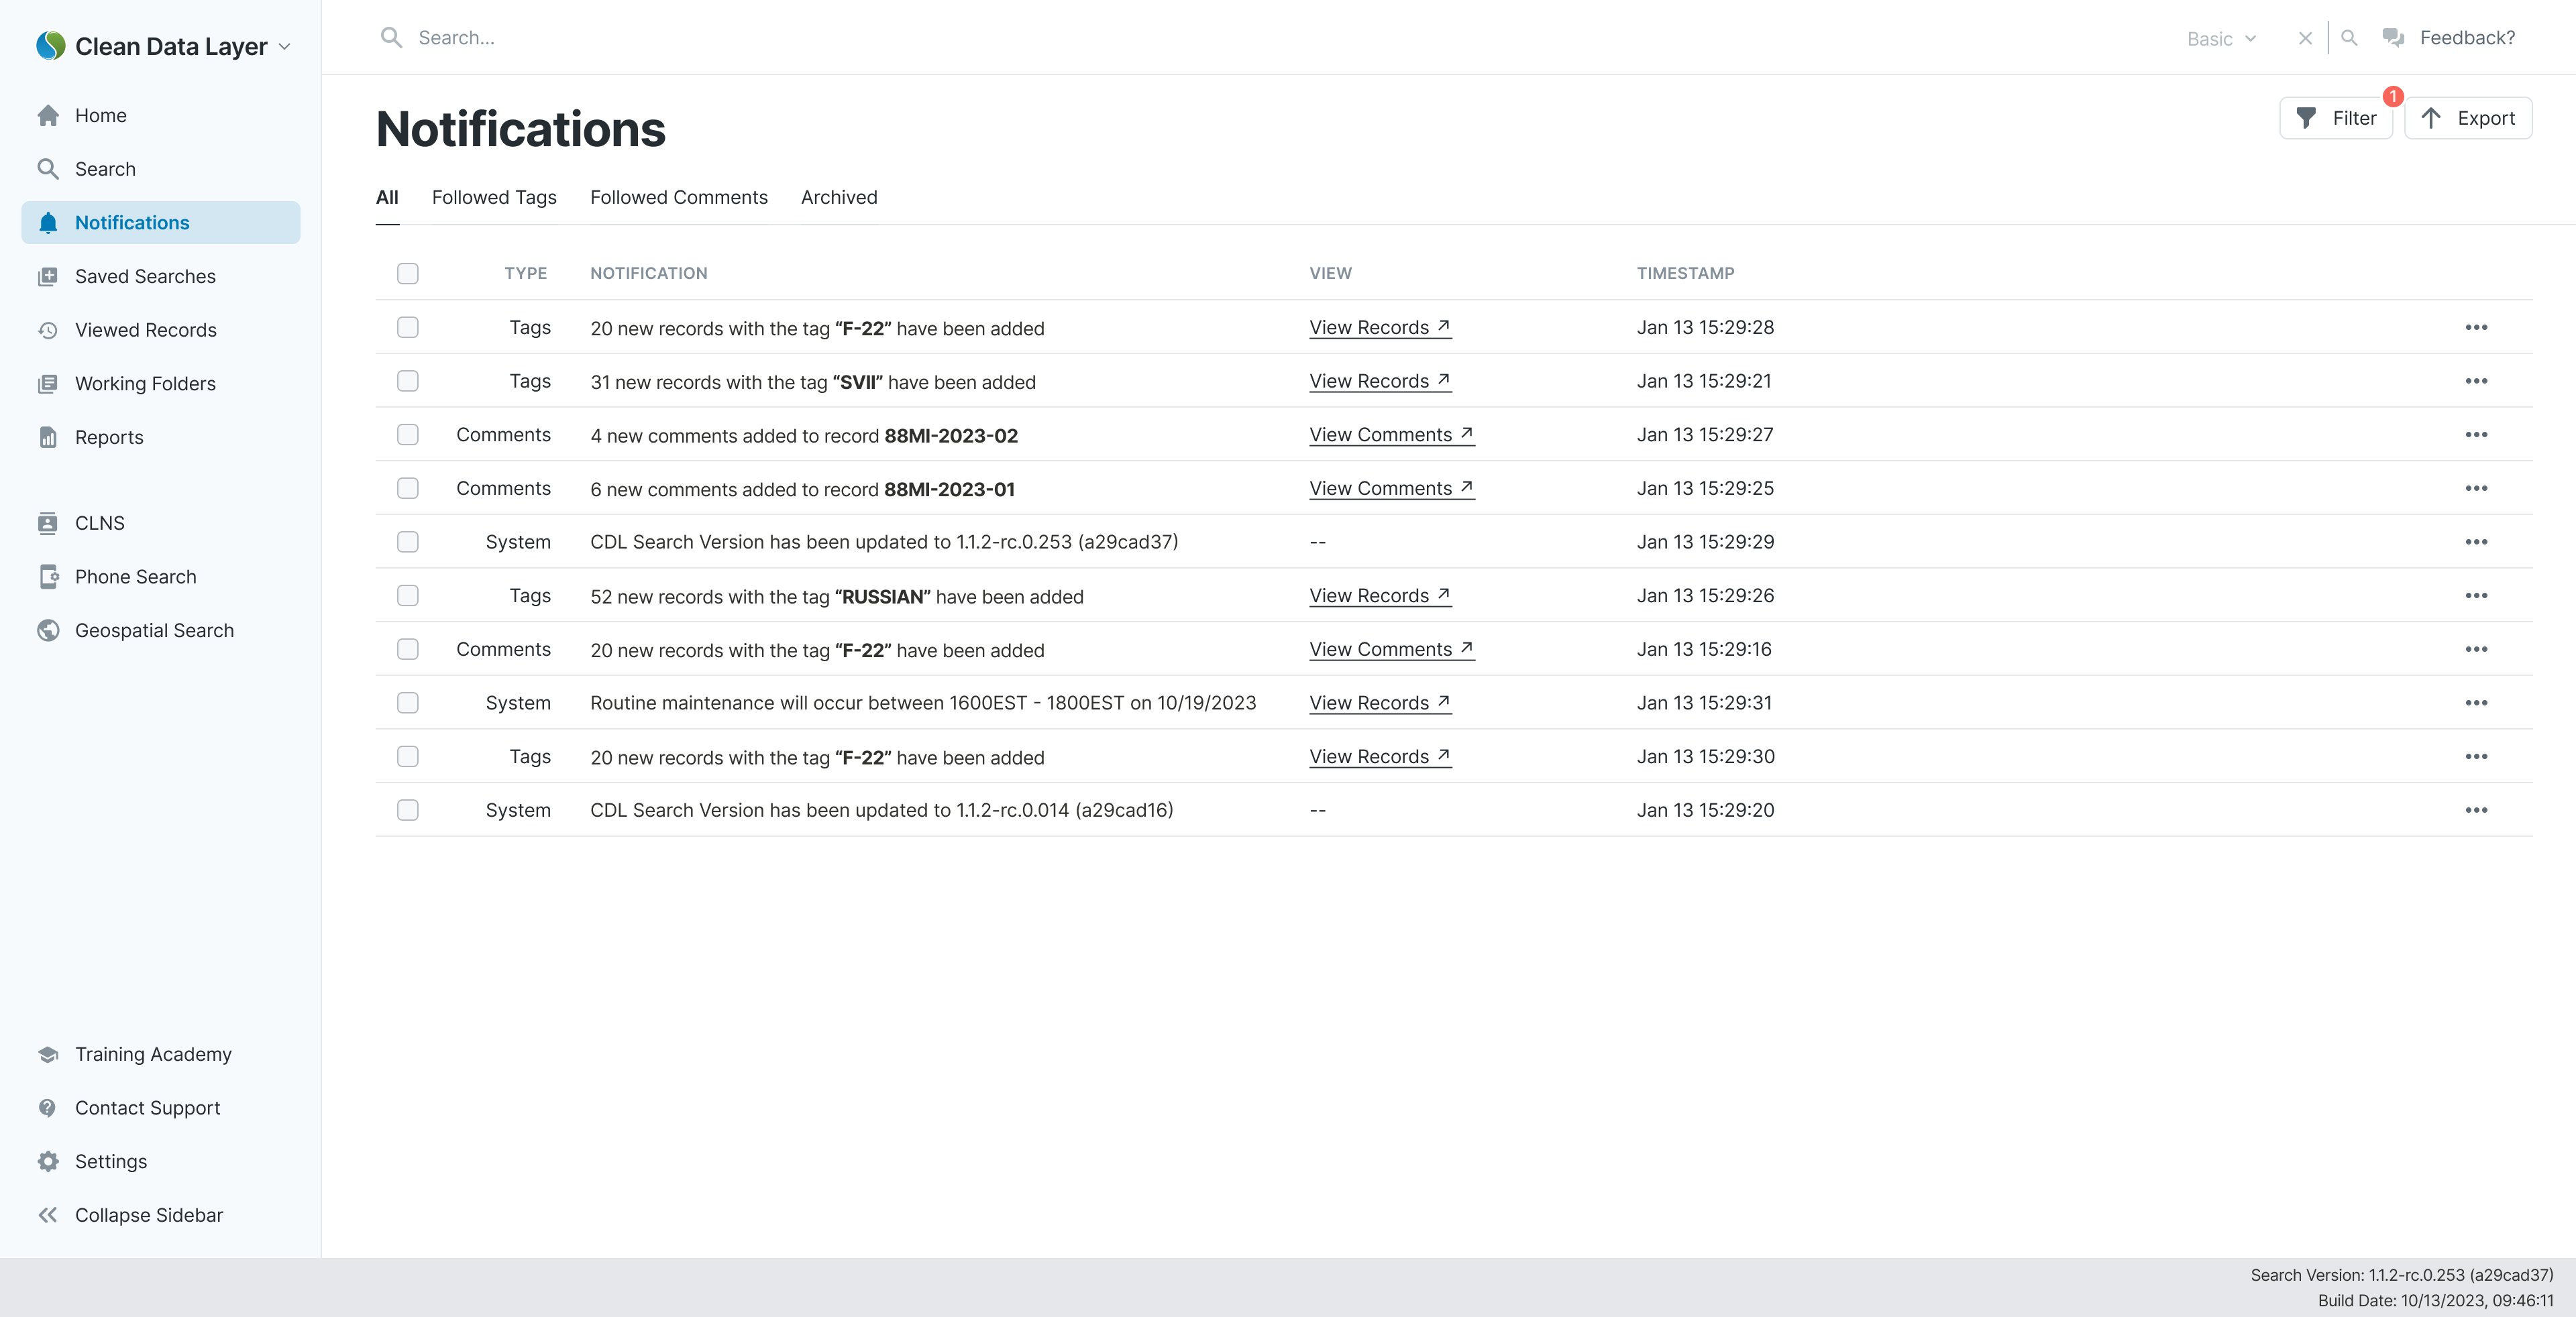2576x1317 pixels.
Task: Open the Followed Comments tab
Action: tap(679, 197)
